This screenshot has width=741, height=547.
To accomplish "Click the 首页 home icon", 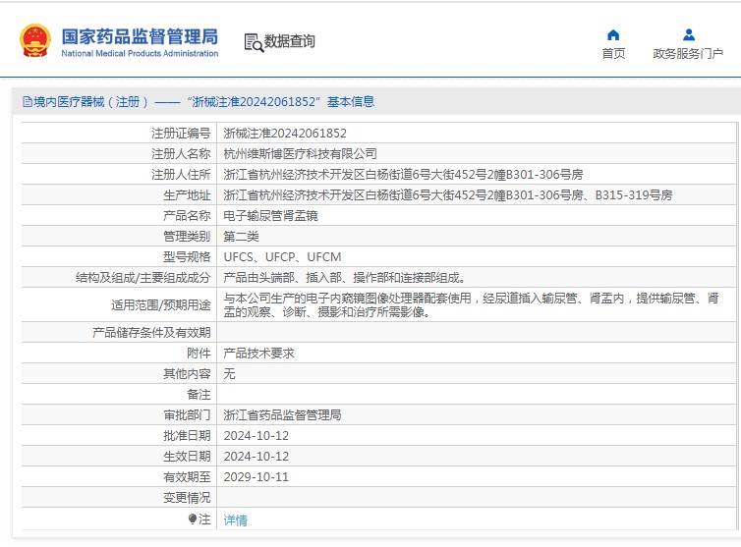I will pos(613,35).
